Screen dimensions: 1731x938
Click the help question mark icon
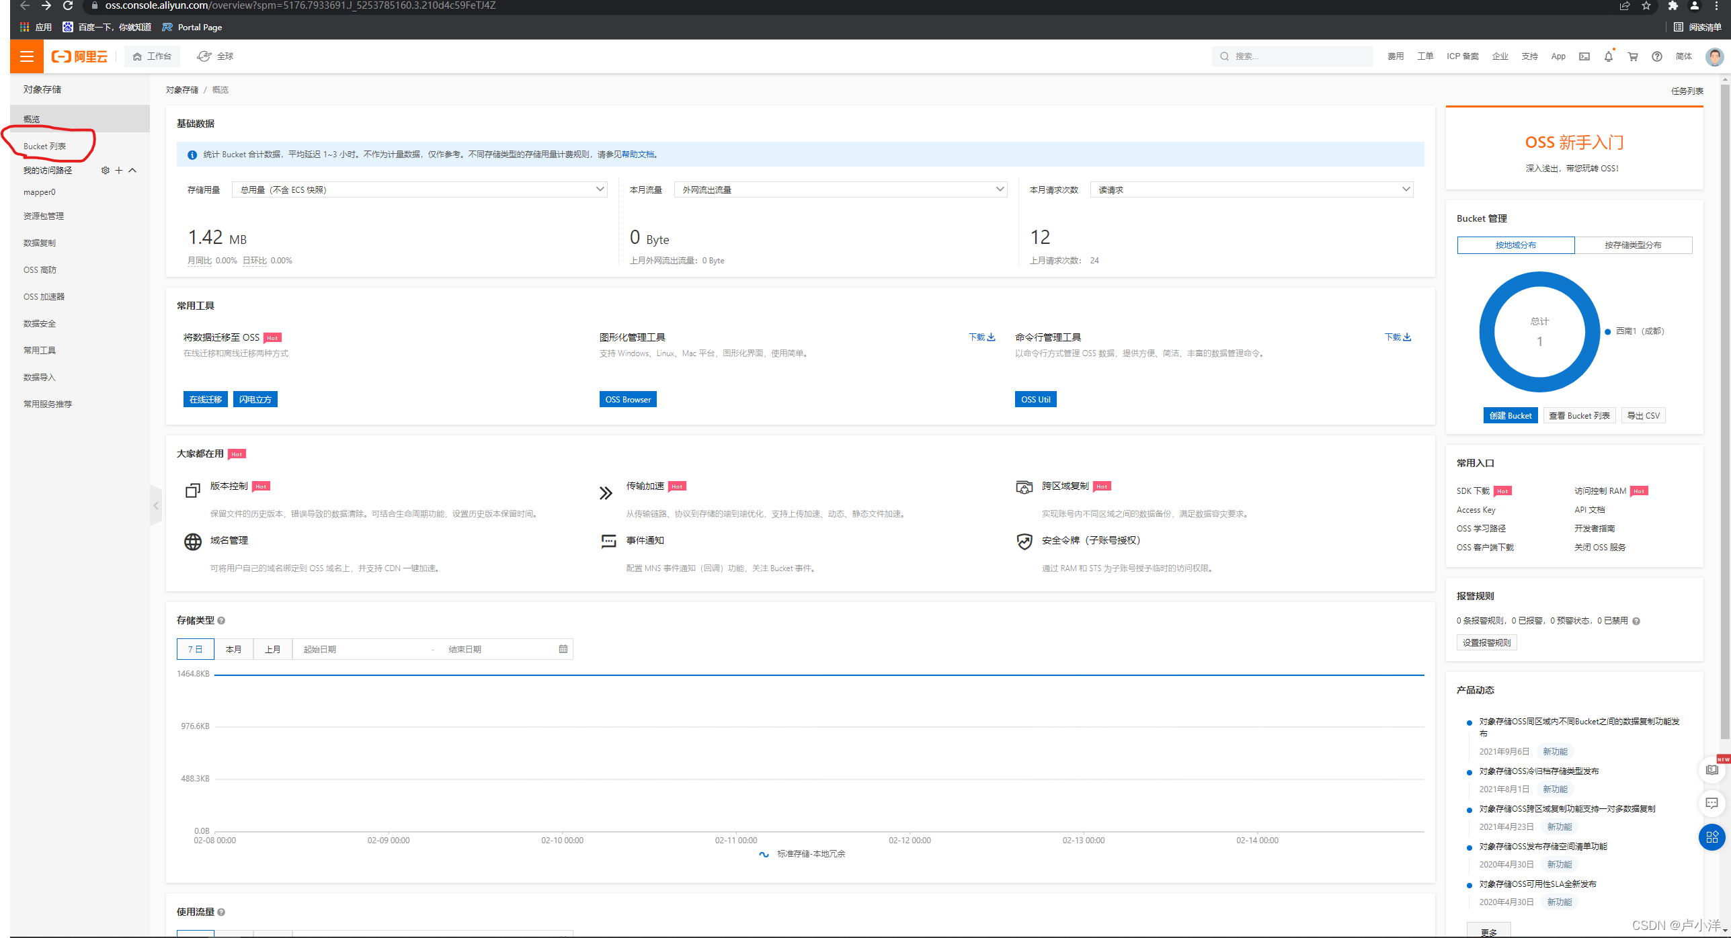coord(1656,56)
